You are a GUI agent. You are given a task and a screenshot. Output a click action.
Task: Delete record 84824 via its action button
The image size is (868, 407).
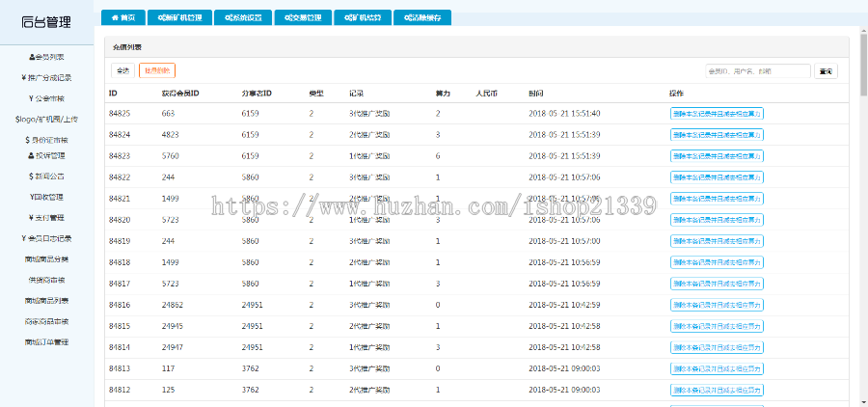coord(717,135)
